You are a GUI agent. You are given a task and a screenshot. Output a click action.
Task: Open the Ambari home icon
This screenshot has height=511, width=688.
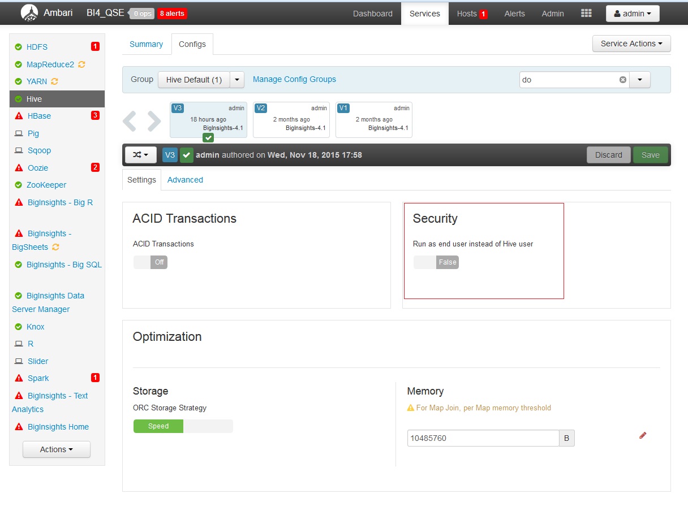[x=29, y=12]
